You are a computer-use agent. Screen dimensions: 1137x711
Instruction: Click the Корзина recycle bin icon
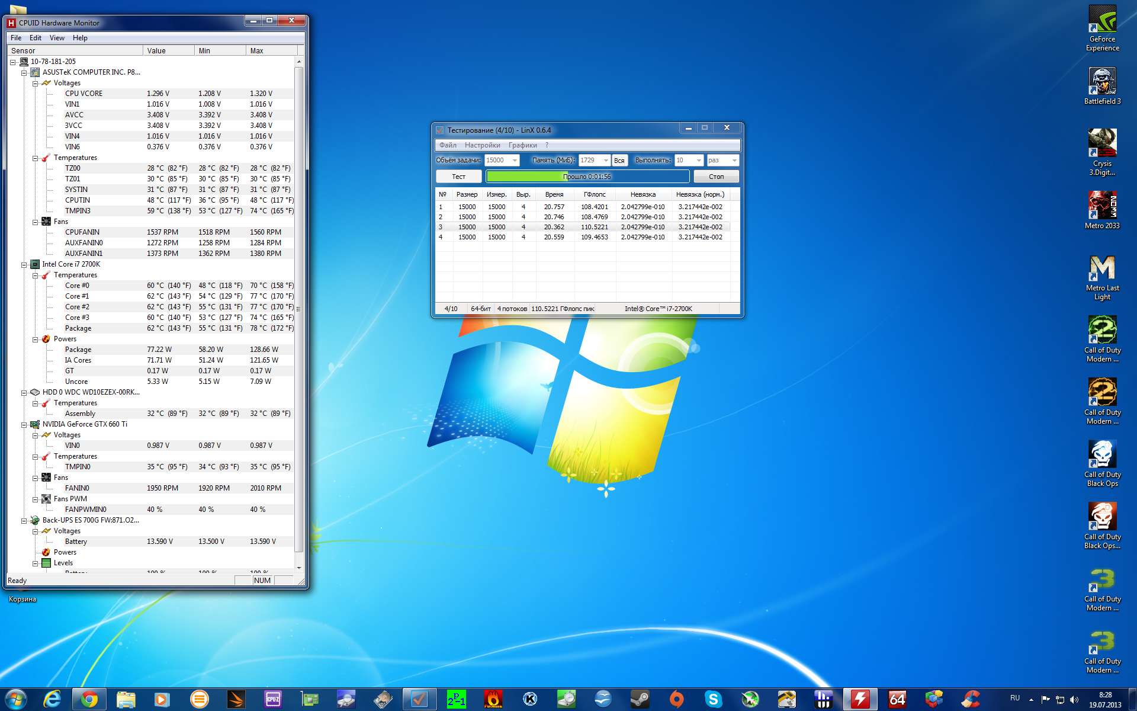coord(22,598)
